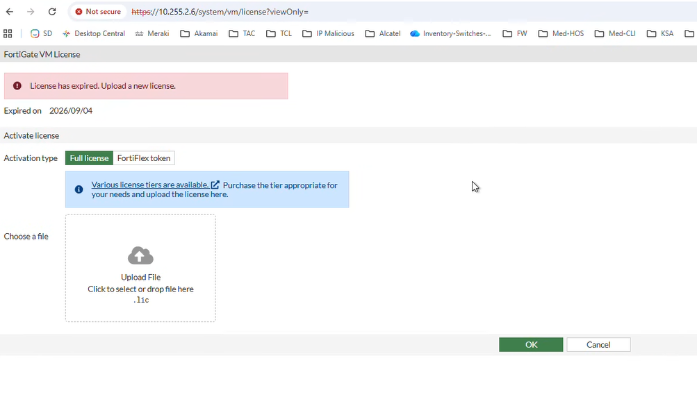The height and width of the screenshot is (415, 697).
Task: Open the TCL bookmark folder
Action: tap(279, 33)
